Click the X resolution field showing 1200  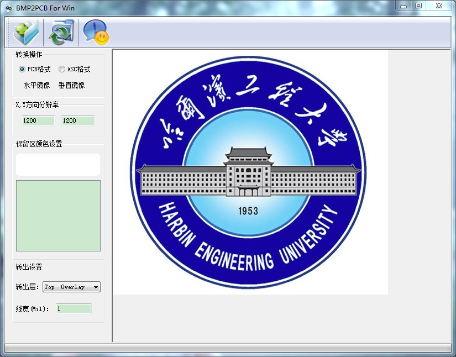tap(38, 120)
